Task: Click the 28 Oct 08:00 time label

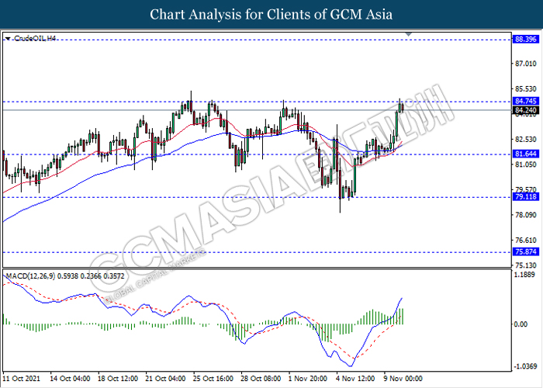Action: pyautogui.click(x=261, y=379)
